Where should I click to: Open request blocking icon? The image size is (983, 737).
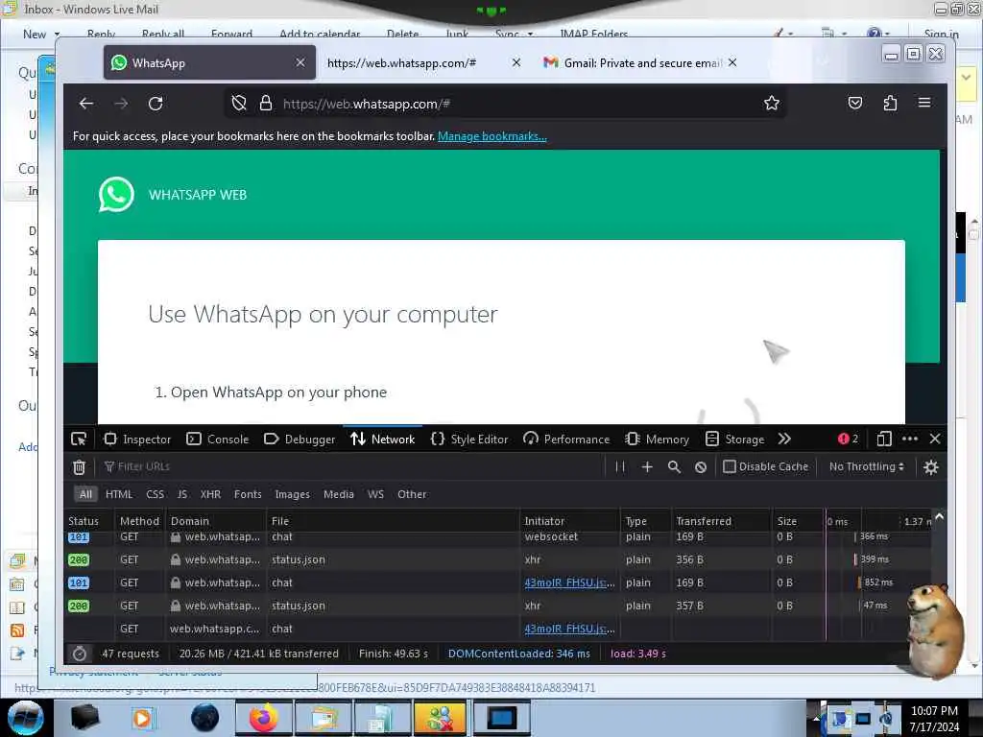click(x=701, y=467)
